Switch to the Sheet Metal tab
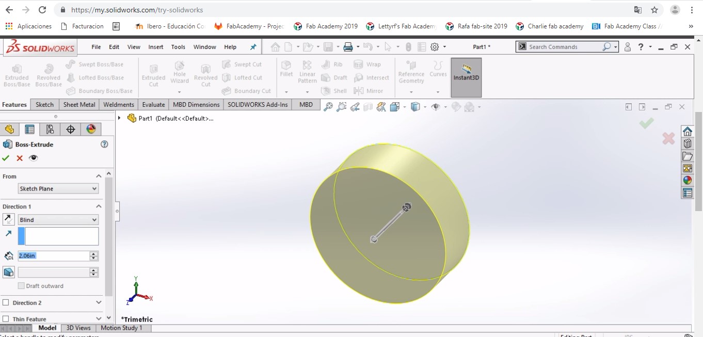The height and width of the screenshot is (337, 703). point(79,104)
